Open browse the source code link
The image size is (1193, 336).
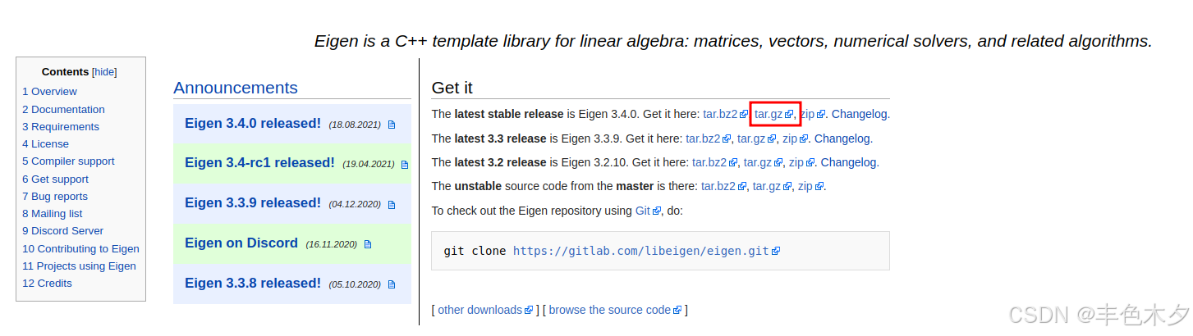point(610,310)
